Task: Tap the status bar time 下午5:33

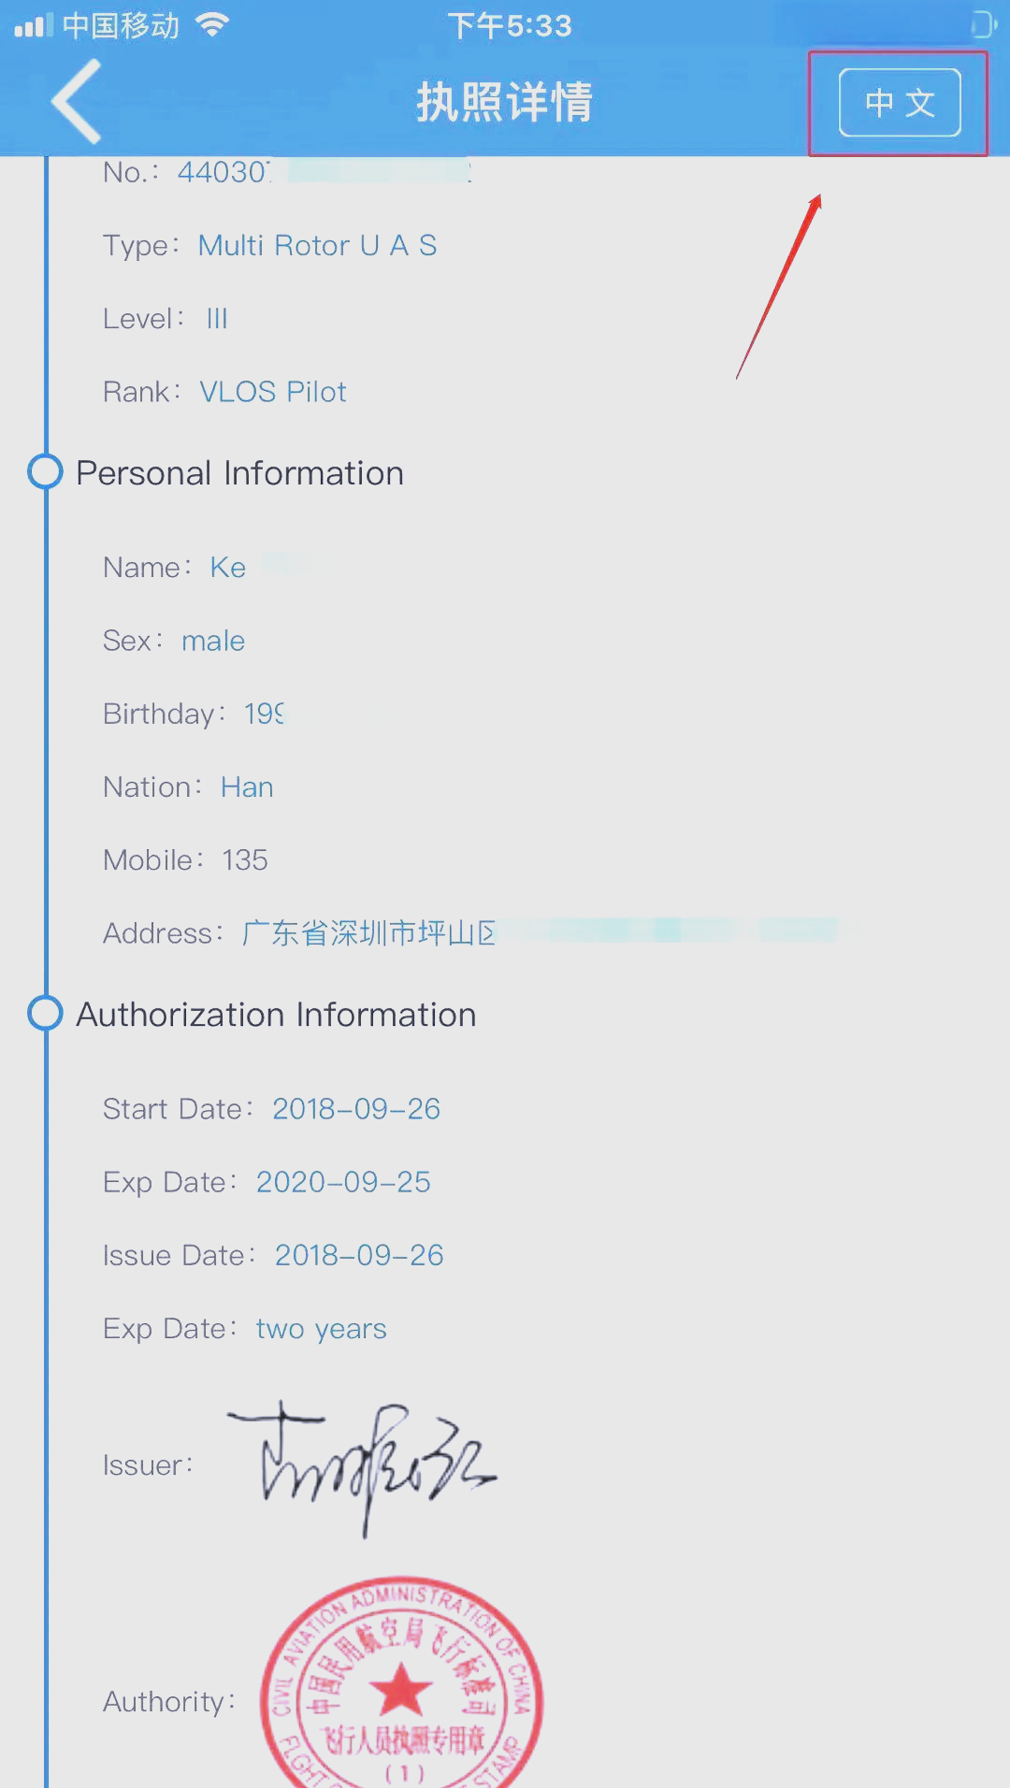Action: [x=509, y=25]
